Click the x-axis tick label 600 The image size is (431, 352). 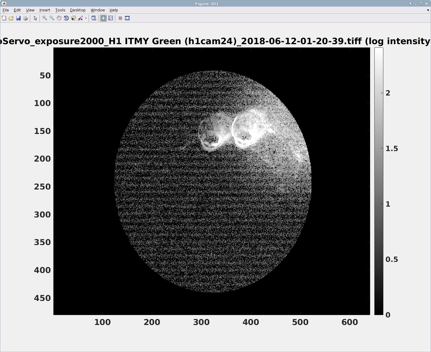350,322
